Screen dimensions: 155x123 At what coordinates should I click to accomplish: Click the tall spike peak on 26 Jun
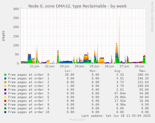119,16
